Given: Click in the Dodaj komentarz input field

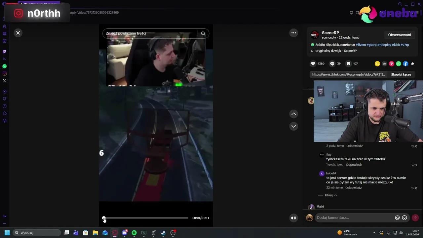Looking at the screenshot, I should 354,218.
